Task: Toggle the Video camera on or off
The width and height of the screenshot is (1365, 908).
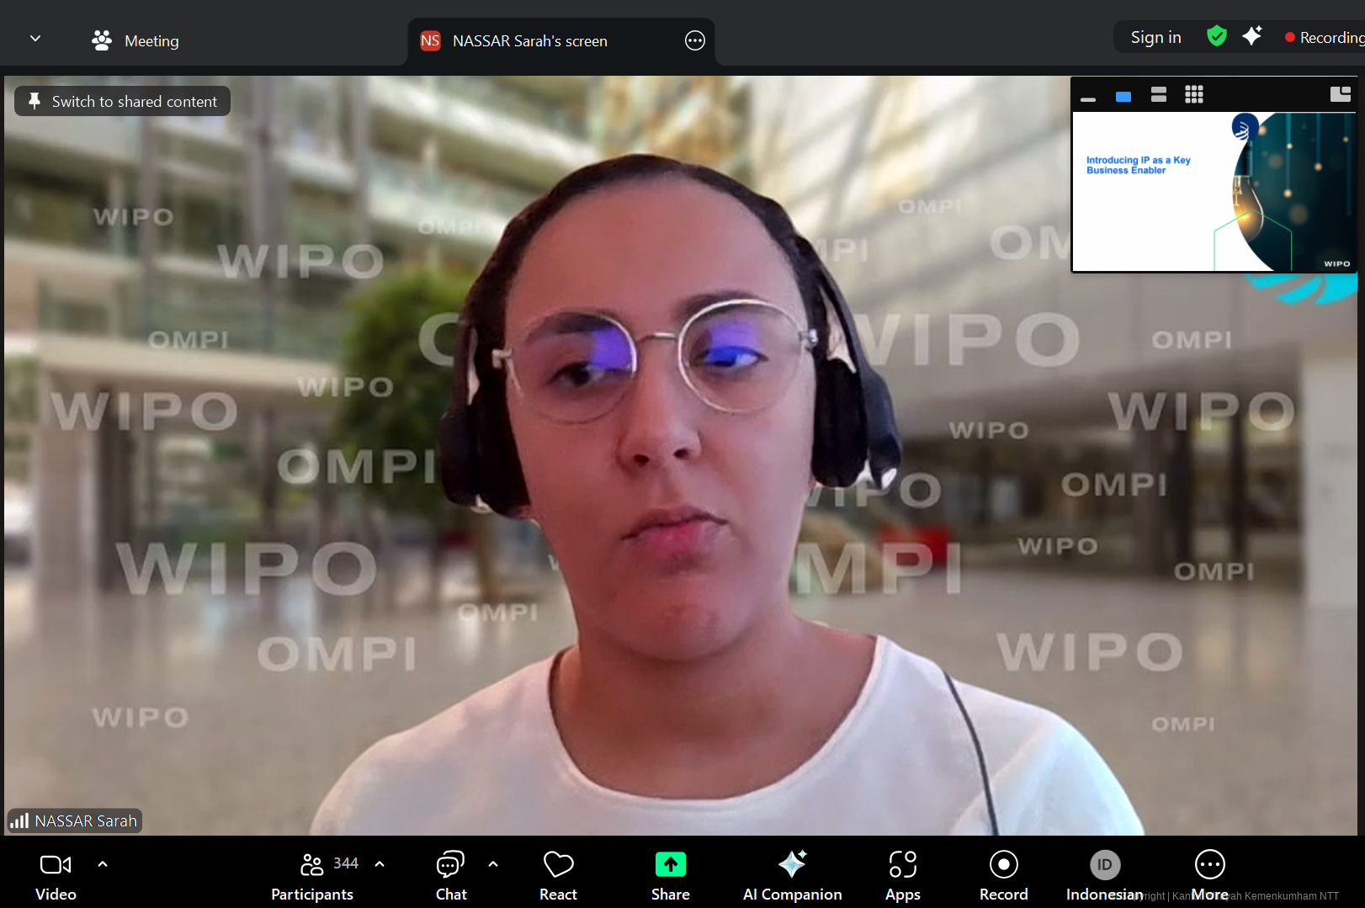Action: pos(56,875)
